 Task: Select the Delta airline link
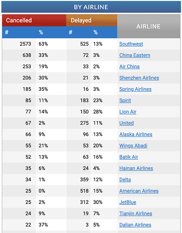pos(125,179)
